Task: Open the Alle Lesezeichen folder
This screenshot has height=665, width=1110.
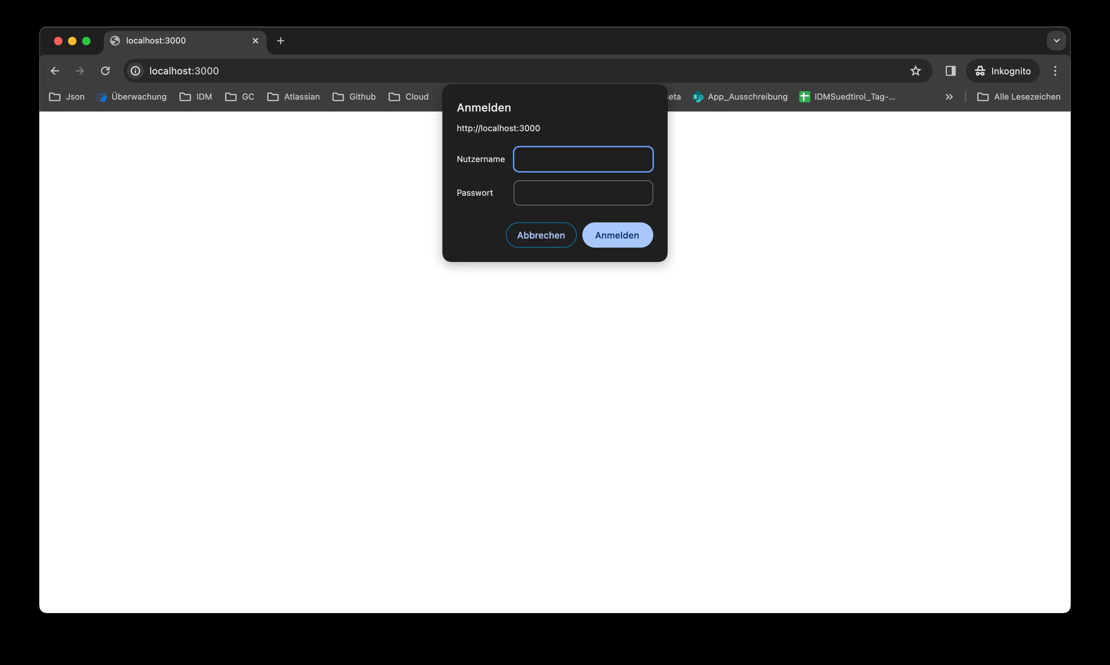Action: pyautogui.click(x=1018, y=97)
